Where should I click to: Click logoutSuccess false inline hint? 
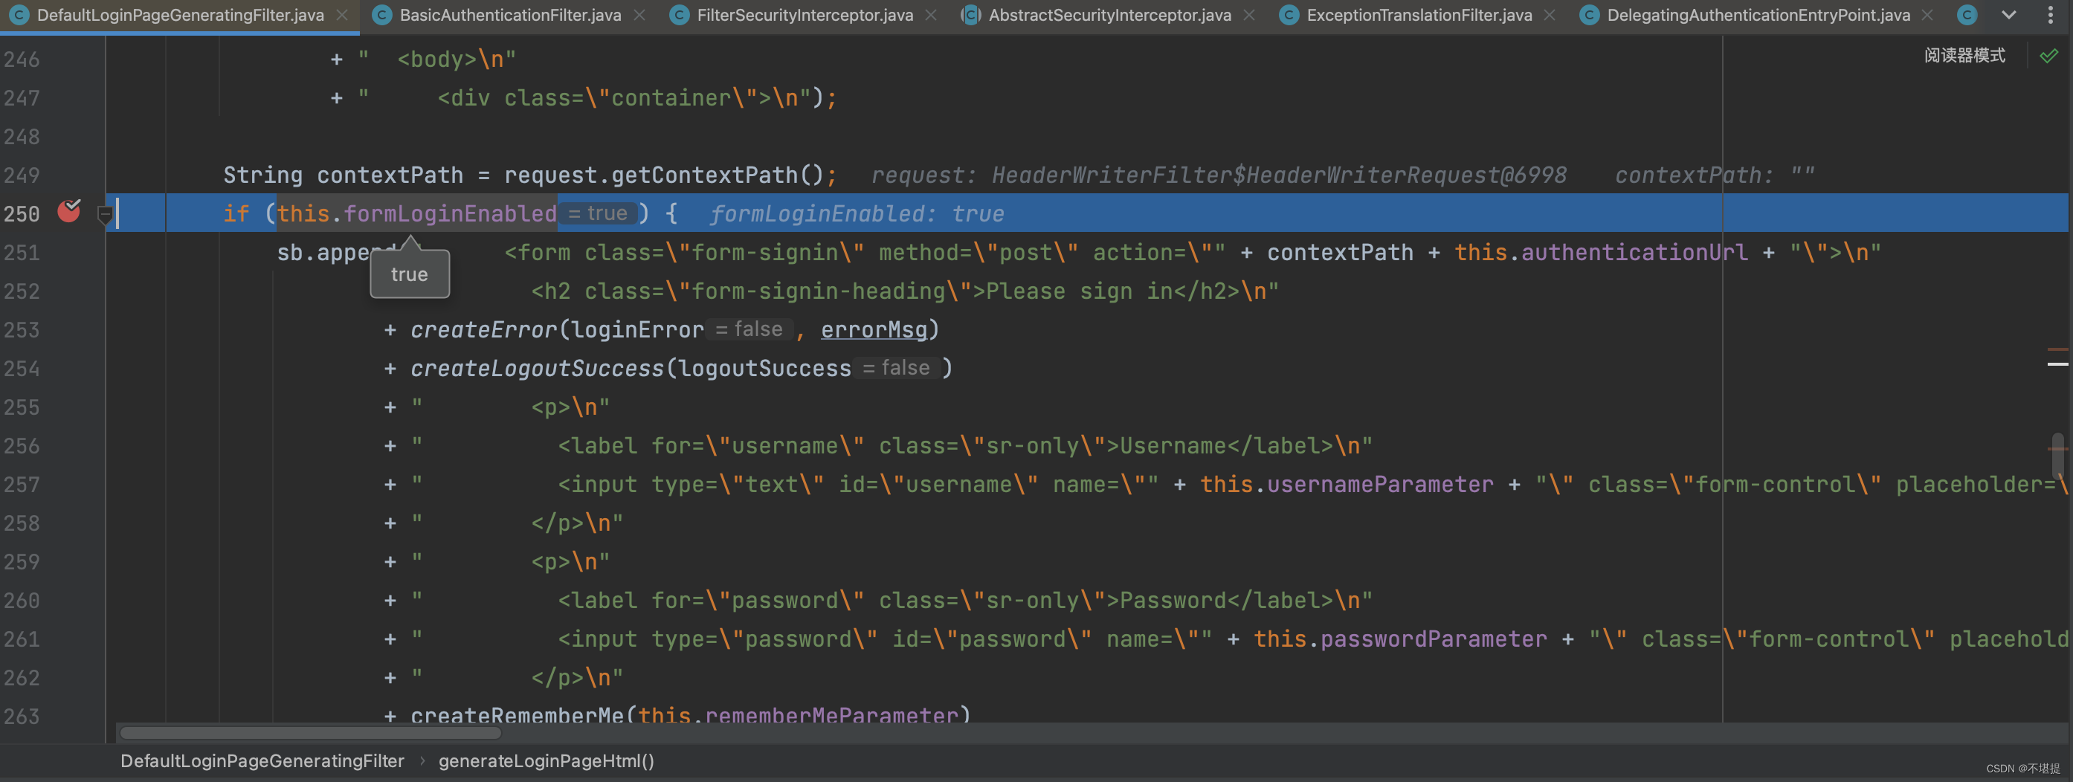[897, 368]
